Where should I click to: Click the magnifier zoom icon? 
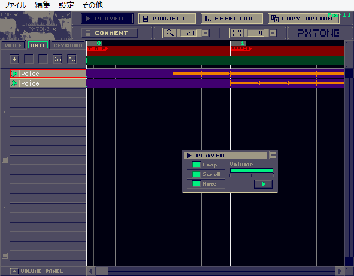coord(170,33)
